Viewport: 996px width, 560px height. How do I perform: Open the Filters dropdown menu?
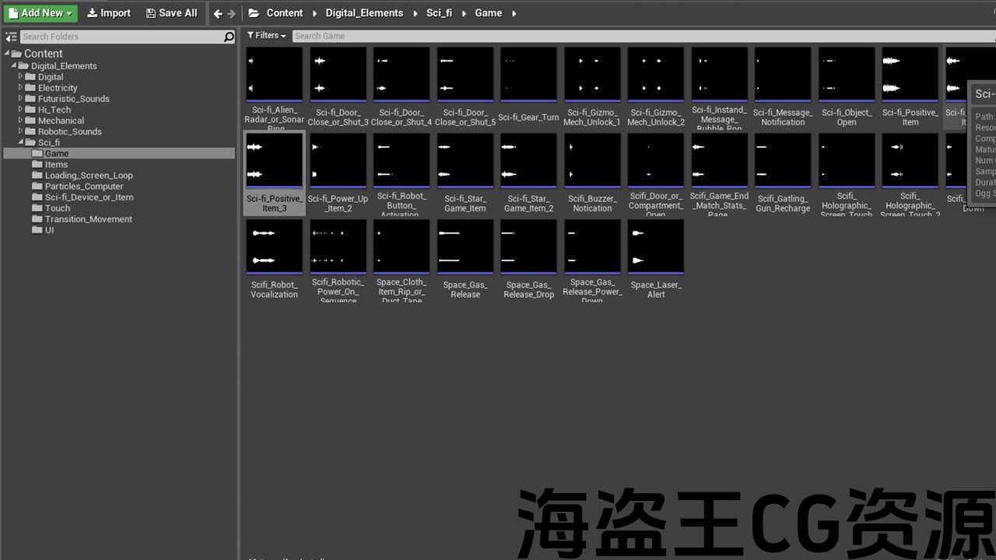pos(266,36)
